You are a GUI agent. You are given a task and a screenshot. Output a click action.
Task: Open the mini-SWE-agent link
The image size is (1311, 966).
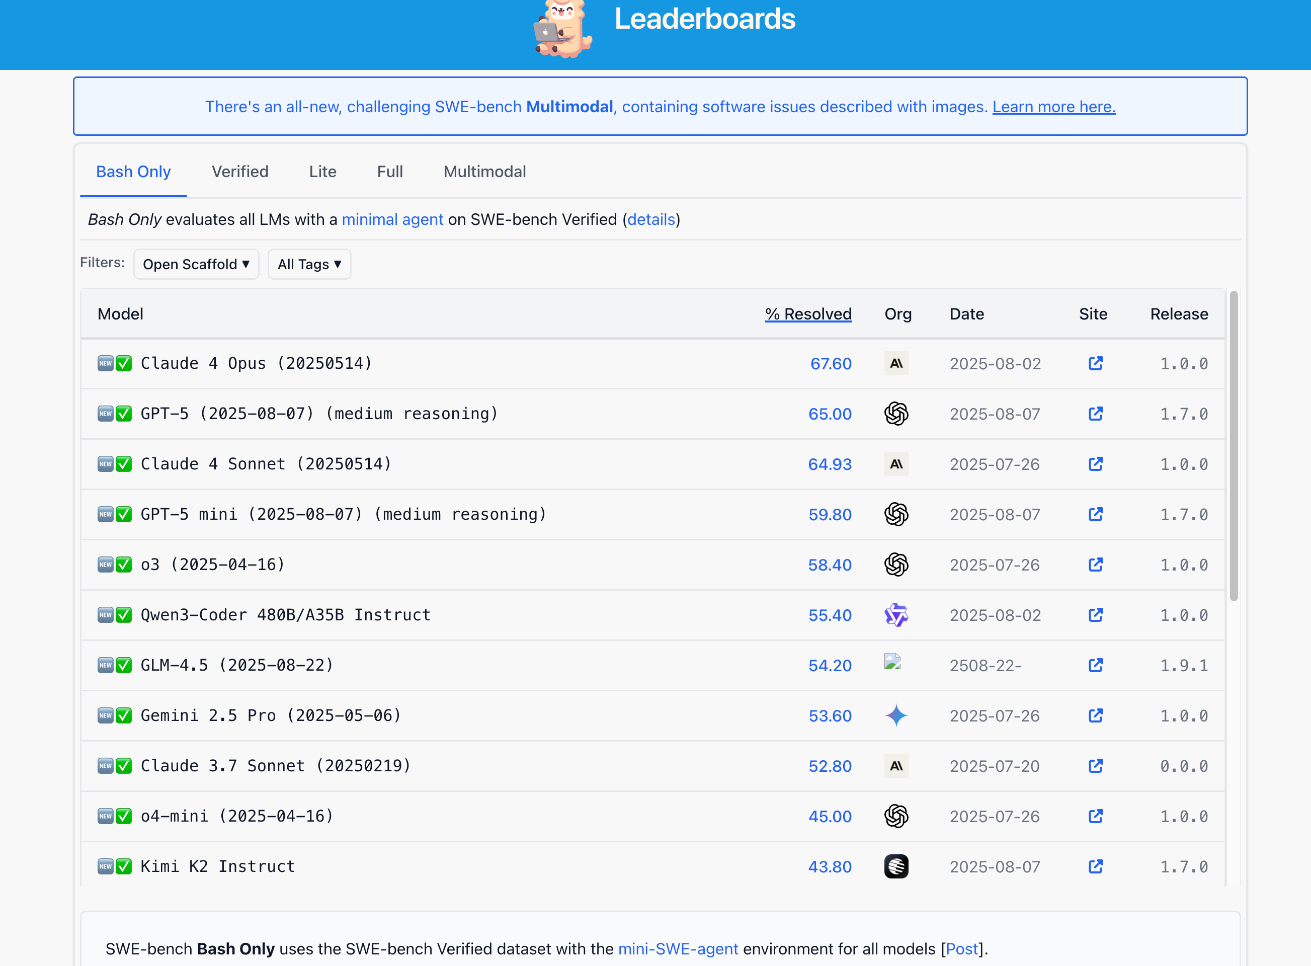point(678,949)
